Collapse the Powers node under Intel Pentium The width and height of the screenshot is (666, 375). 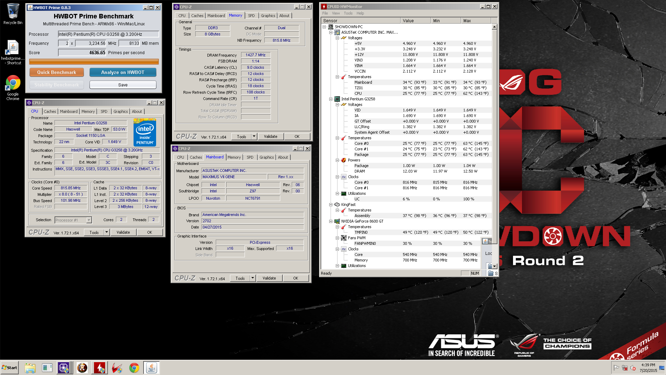coord(337,160)
